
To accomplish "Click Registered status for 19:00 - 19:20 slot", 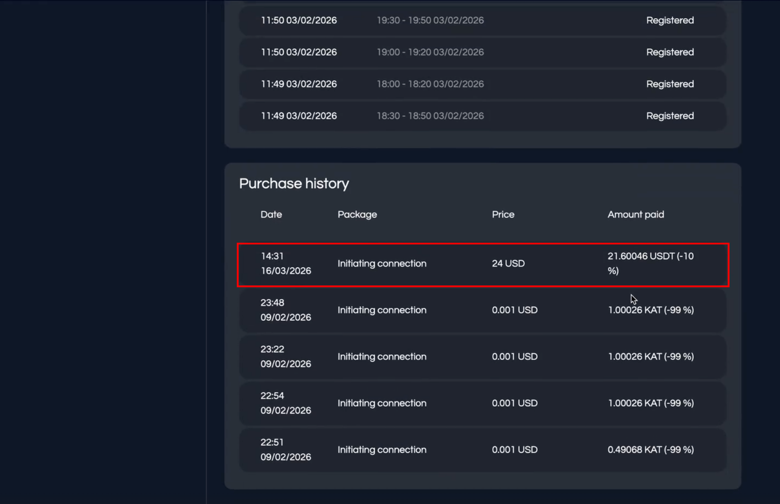I will (669, 52).
